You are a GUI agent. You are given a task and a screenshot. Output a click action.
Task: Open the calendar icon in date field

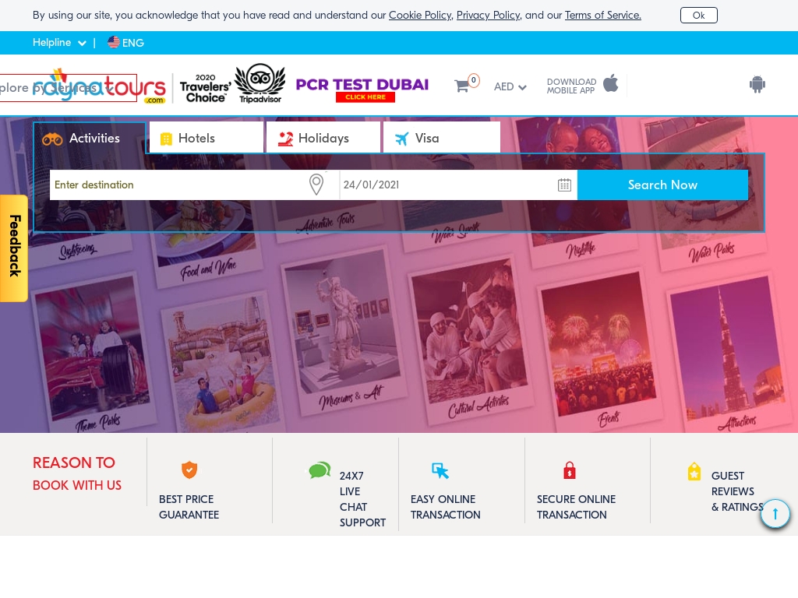(564, 185)
